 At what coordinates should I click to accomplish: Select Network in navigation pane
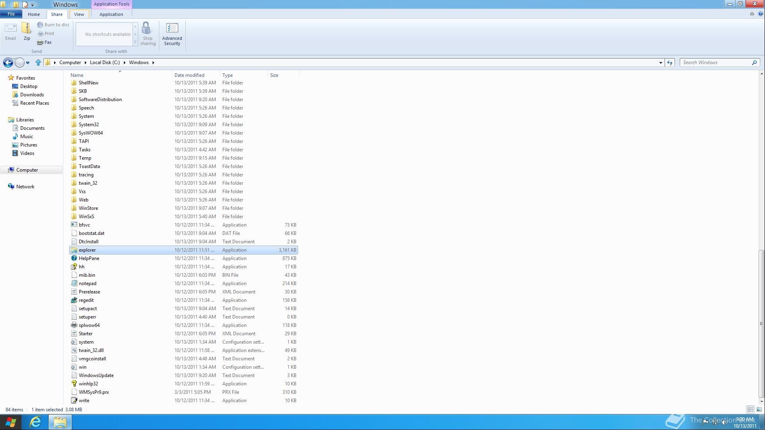25,187
